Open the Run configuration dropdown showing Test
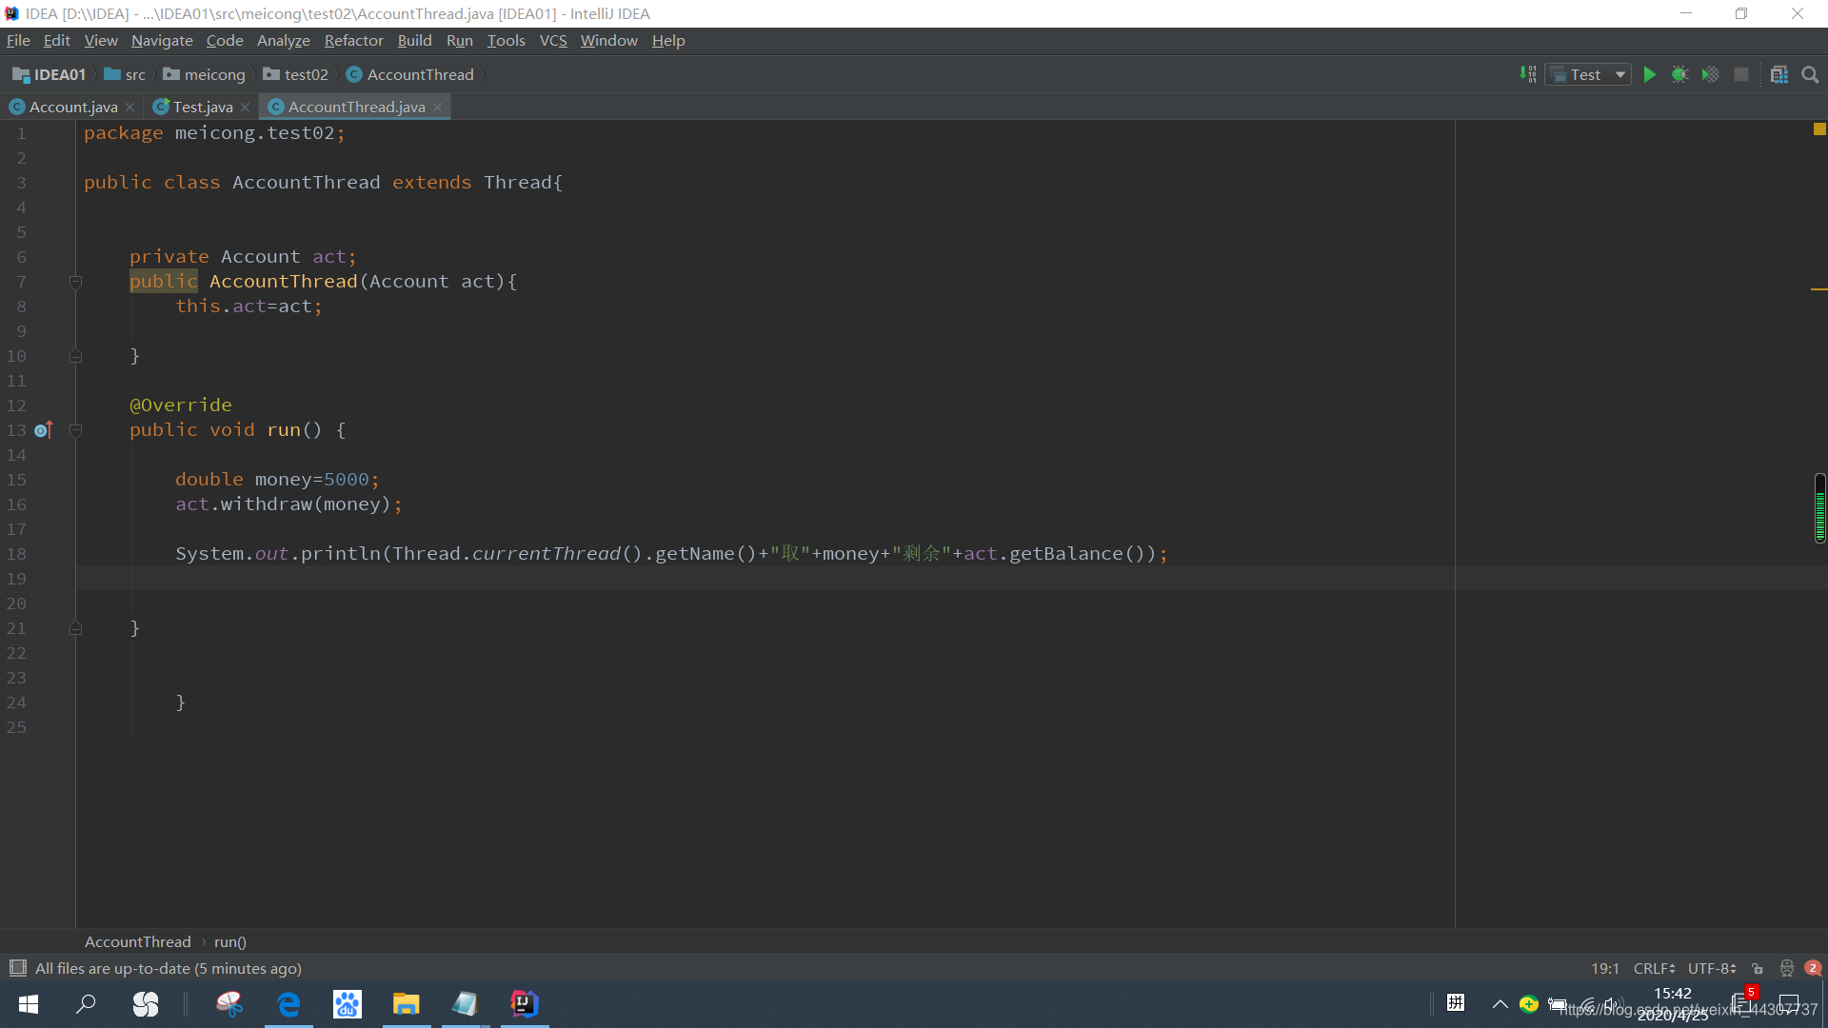The width and height of the screenshot is (1828, 1028). 1588,74
